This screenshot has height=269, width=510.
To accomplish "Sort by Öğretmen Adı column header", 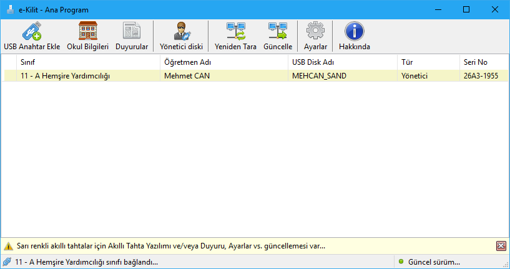I will [223, 62].
